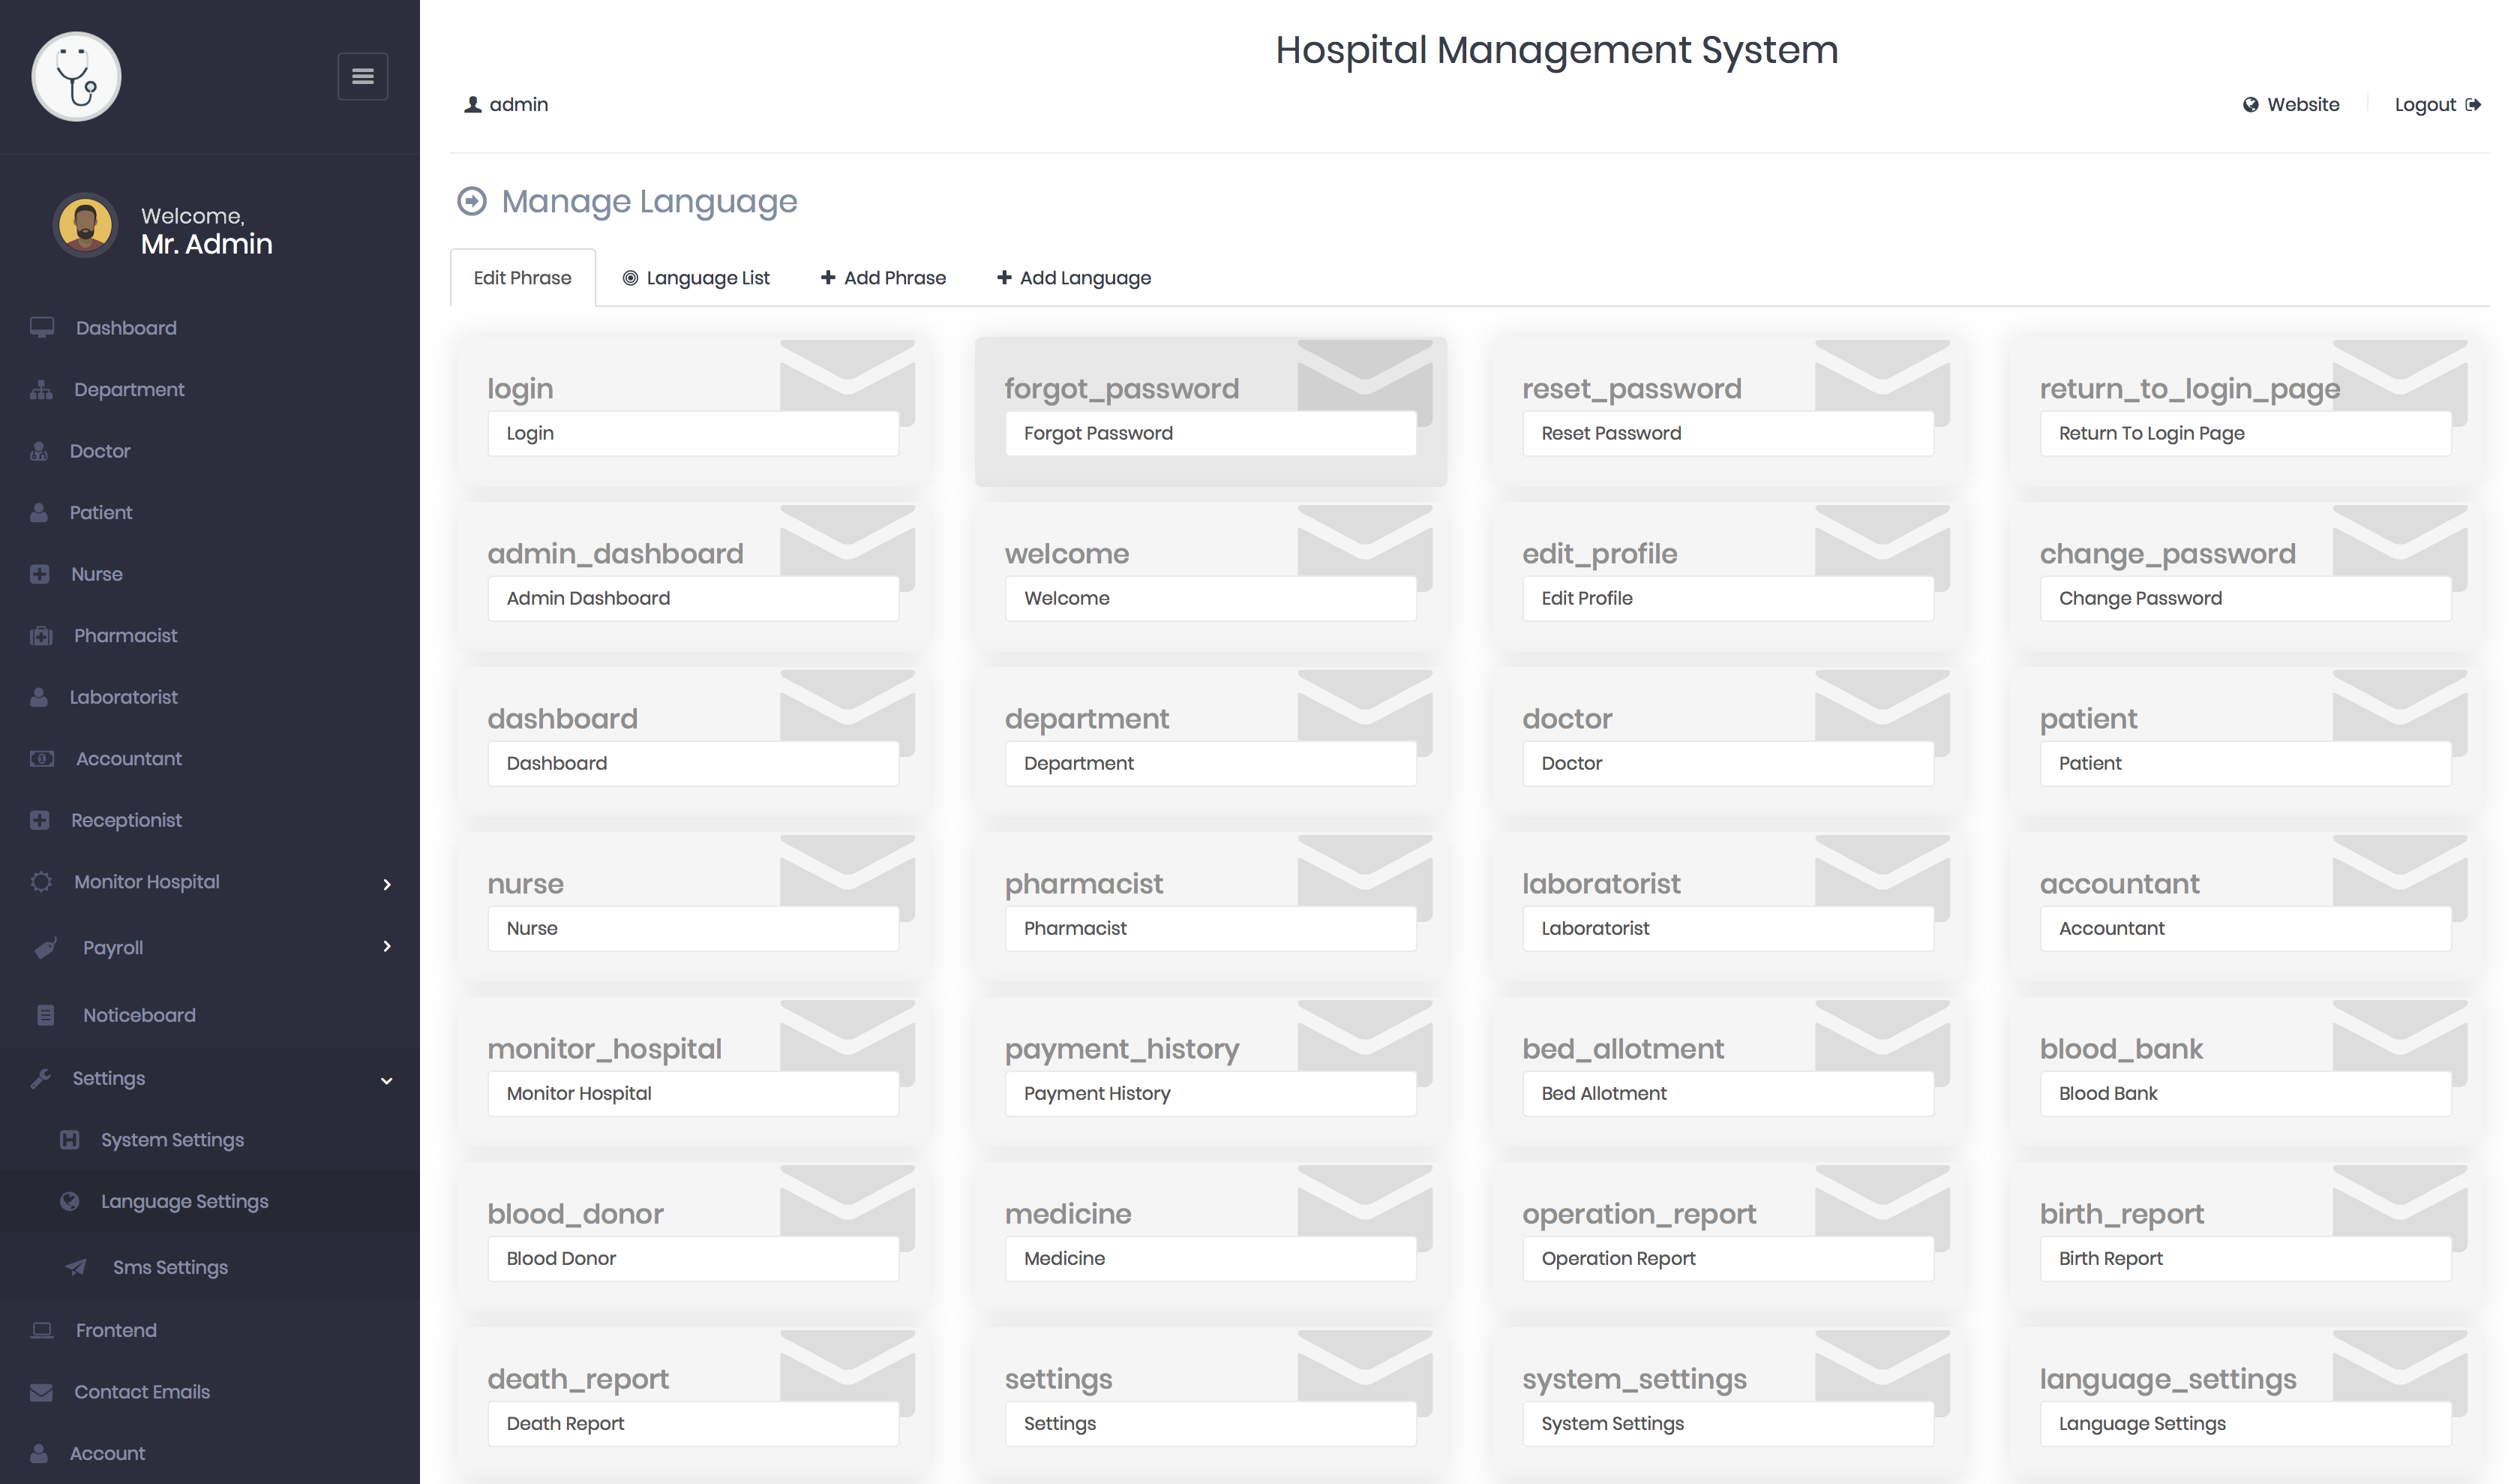Click the Pharmacist medkit icon in the sidebar
This screenshot has height=1484, width=2520.
pos(41,636)
